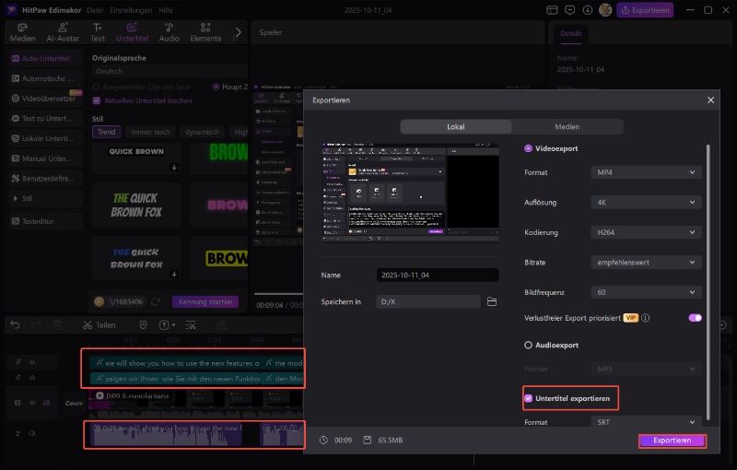737x470 pixels.
Task: Click the info icon beside VIP badge
Action: pos(646,318)
